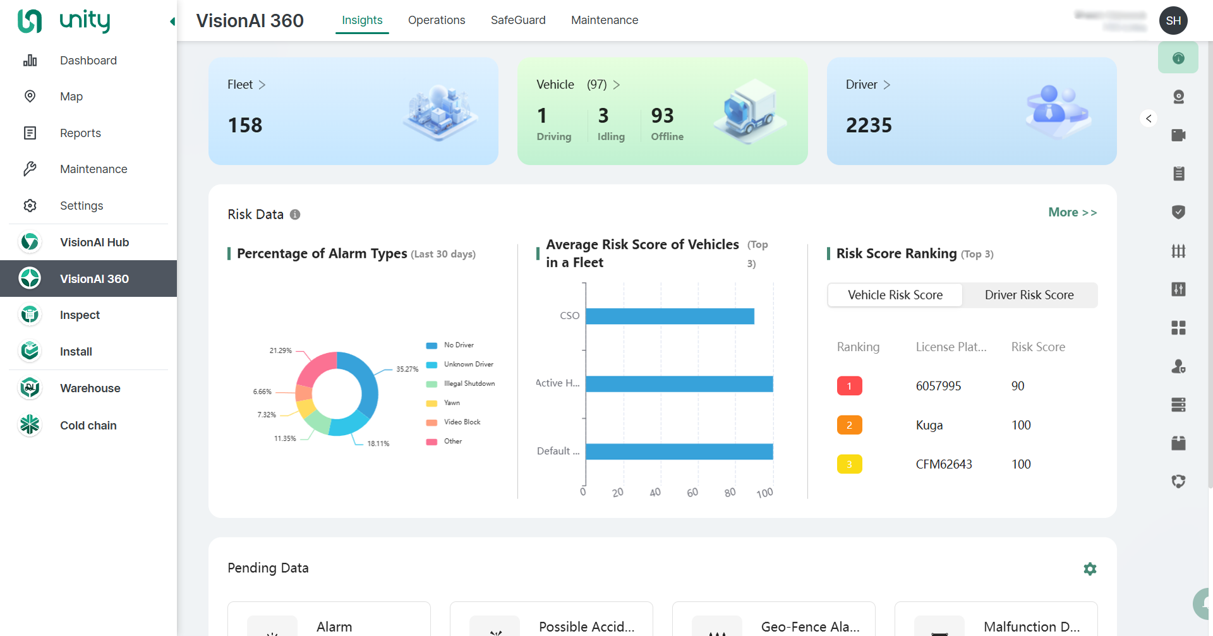The width and height of the screenshot is (1213, 636).
Task: Click the Active H... bar in chart
Action: 679,383
